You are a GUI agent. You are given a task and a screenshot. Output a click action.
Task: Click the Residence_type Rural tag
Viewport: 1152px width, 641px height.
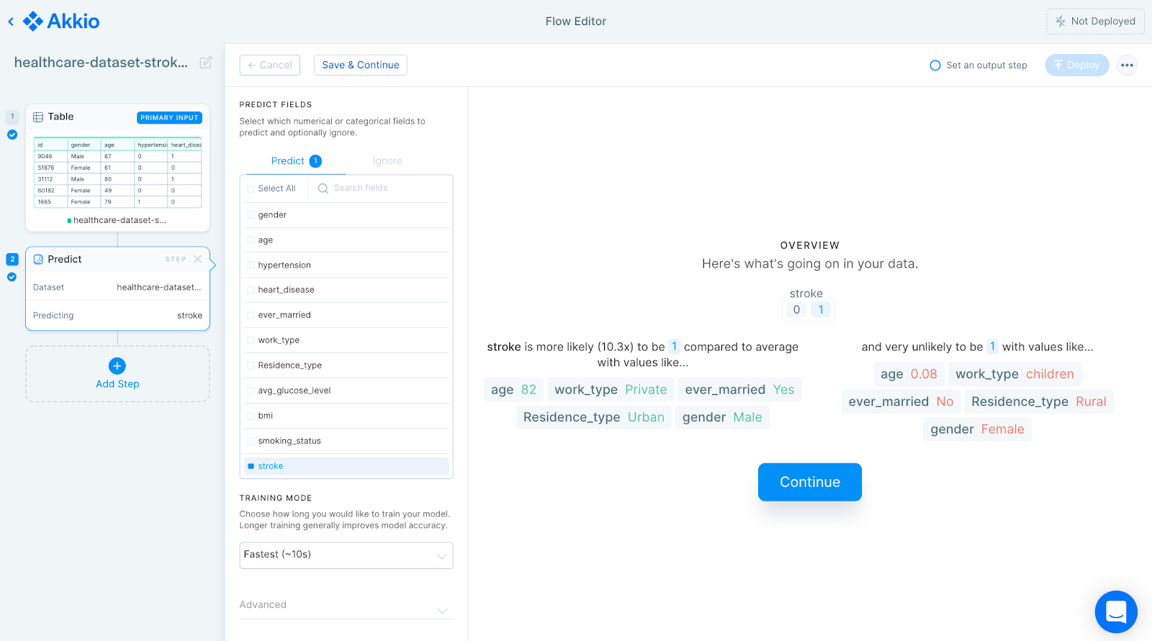(x=1039, y=401)
